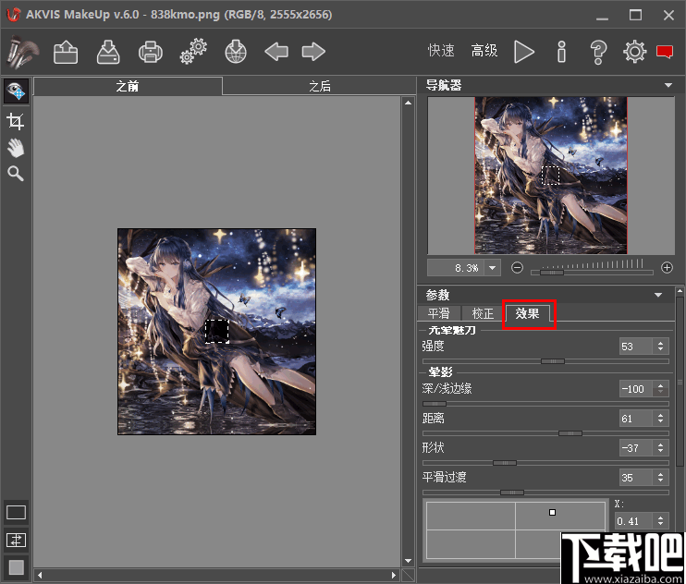The height and width of the screenshot is (584, 686).
Task: Click the parameters panel scrollbar thumb
Action: pyautogui.click(x=680, y=383)
